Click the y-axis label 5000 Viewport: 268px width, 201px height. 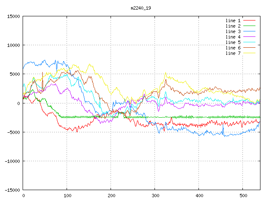[x=15, y=74]
